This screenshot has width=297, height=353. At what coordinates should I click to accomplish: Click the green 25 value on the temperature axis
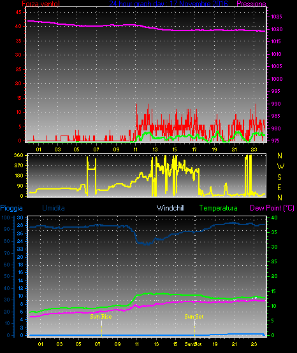point(274,261)
